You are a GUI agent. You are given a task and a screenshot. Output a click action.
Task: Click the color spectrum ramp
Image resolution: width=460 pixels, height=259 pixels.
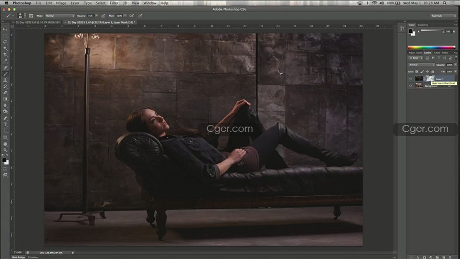tap(432, 47)
